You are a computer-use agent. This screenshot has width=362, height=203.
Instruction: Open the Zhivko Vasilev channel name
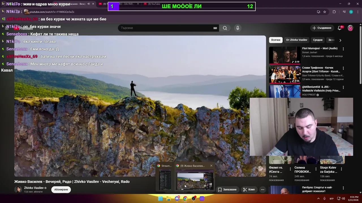pyautogui.click(x=34, y=188)
